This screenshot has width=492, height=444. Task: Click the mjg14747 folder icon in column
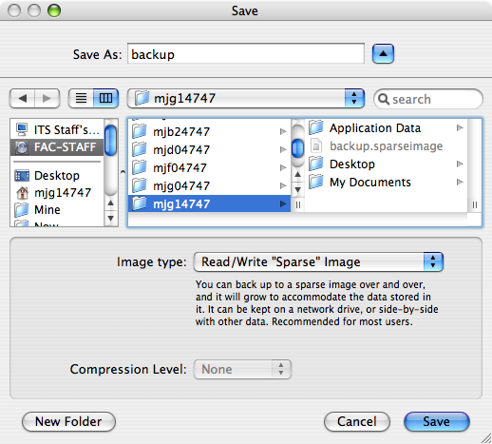pos(140,203)
